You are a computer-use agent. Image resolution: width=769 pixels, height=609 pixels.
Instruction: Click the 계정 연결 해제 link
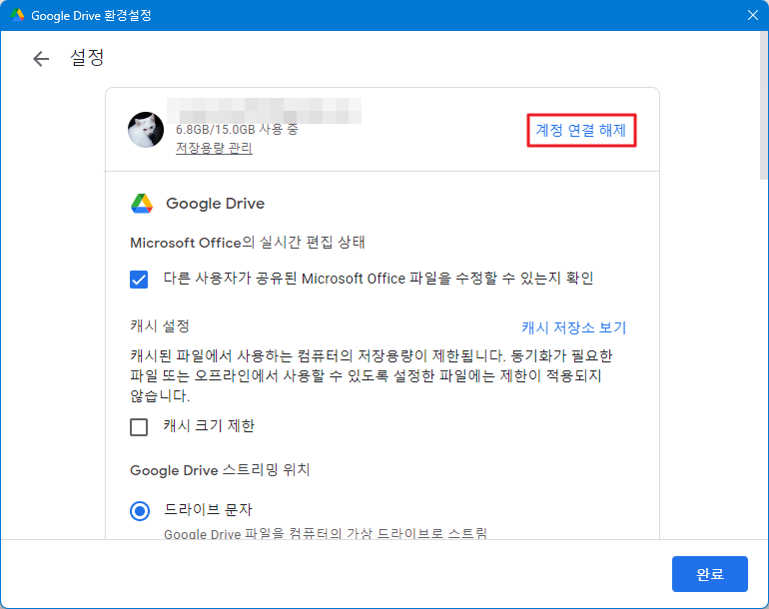[x=580, y=130]
